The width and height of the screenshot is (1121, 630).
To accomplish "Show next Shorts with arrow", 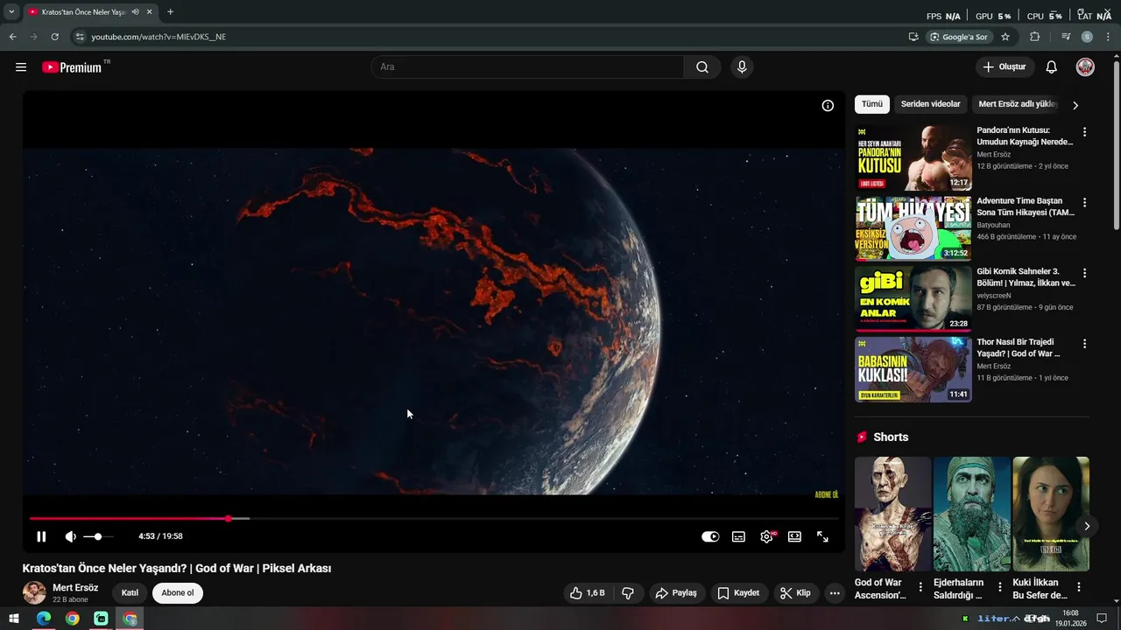I will (1087, 526).
